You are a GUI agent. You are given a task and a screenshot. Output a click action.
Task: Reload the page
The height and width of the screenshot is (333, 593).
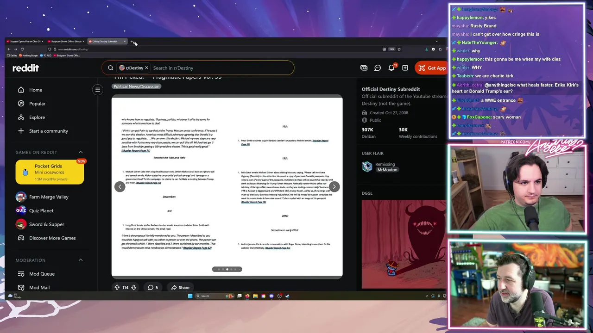point(22,49)
